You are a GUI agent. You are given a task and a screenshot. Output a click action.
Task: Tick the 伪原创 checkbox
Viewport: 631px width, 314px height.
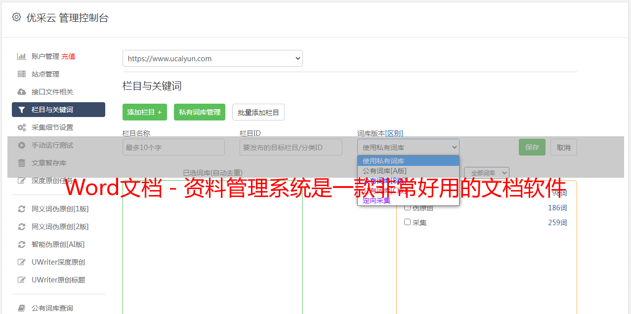(408, 208)
